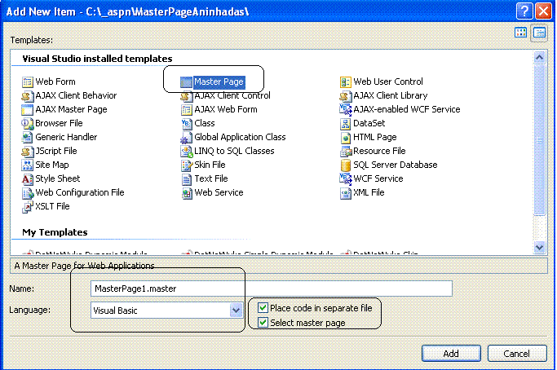Choose the HTML Page icon

click(x=345, y=138)
